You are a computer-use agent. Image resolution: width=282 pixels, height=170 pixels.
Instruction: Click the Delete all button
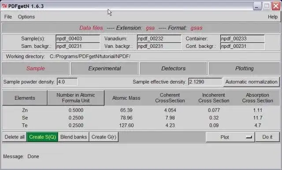[15, 137]
